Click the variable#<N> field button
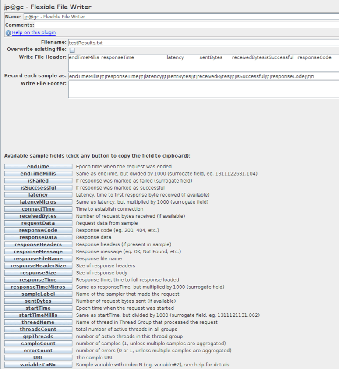The height and width of the screenshot is (369, 339). point(38,365)
